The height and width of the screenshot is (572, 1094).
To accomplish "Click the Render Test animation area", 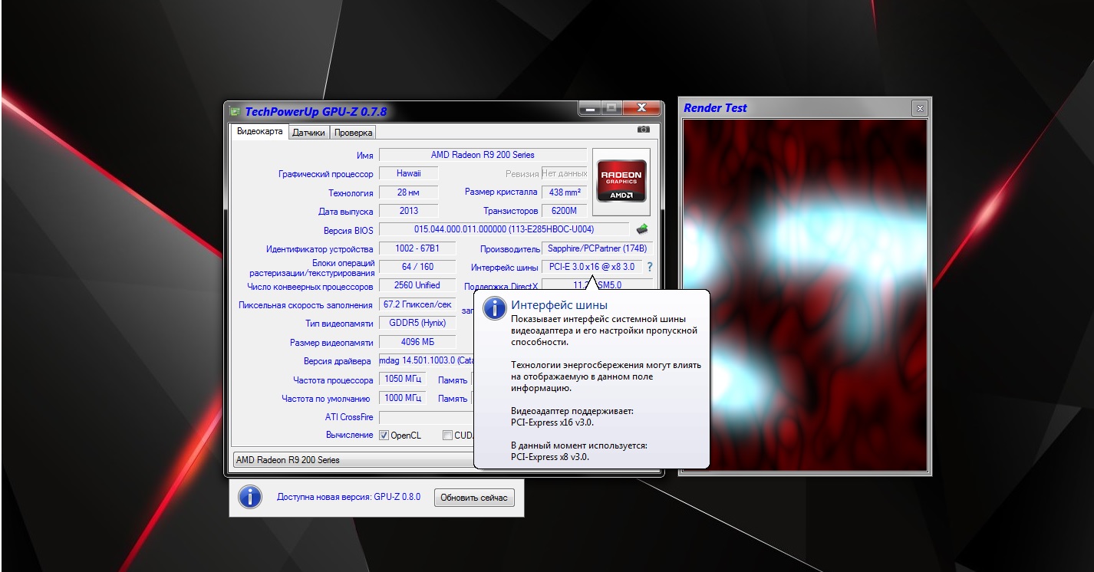I will (805, 295).
